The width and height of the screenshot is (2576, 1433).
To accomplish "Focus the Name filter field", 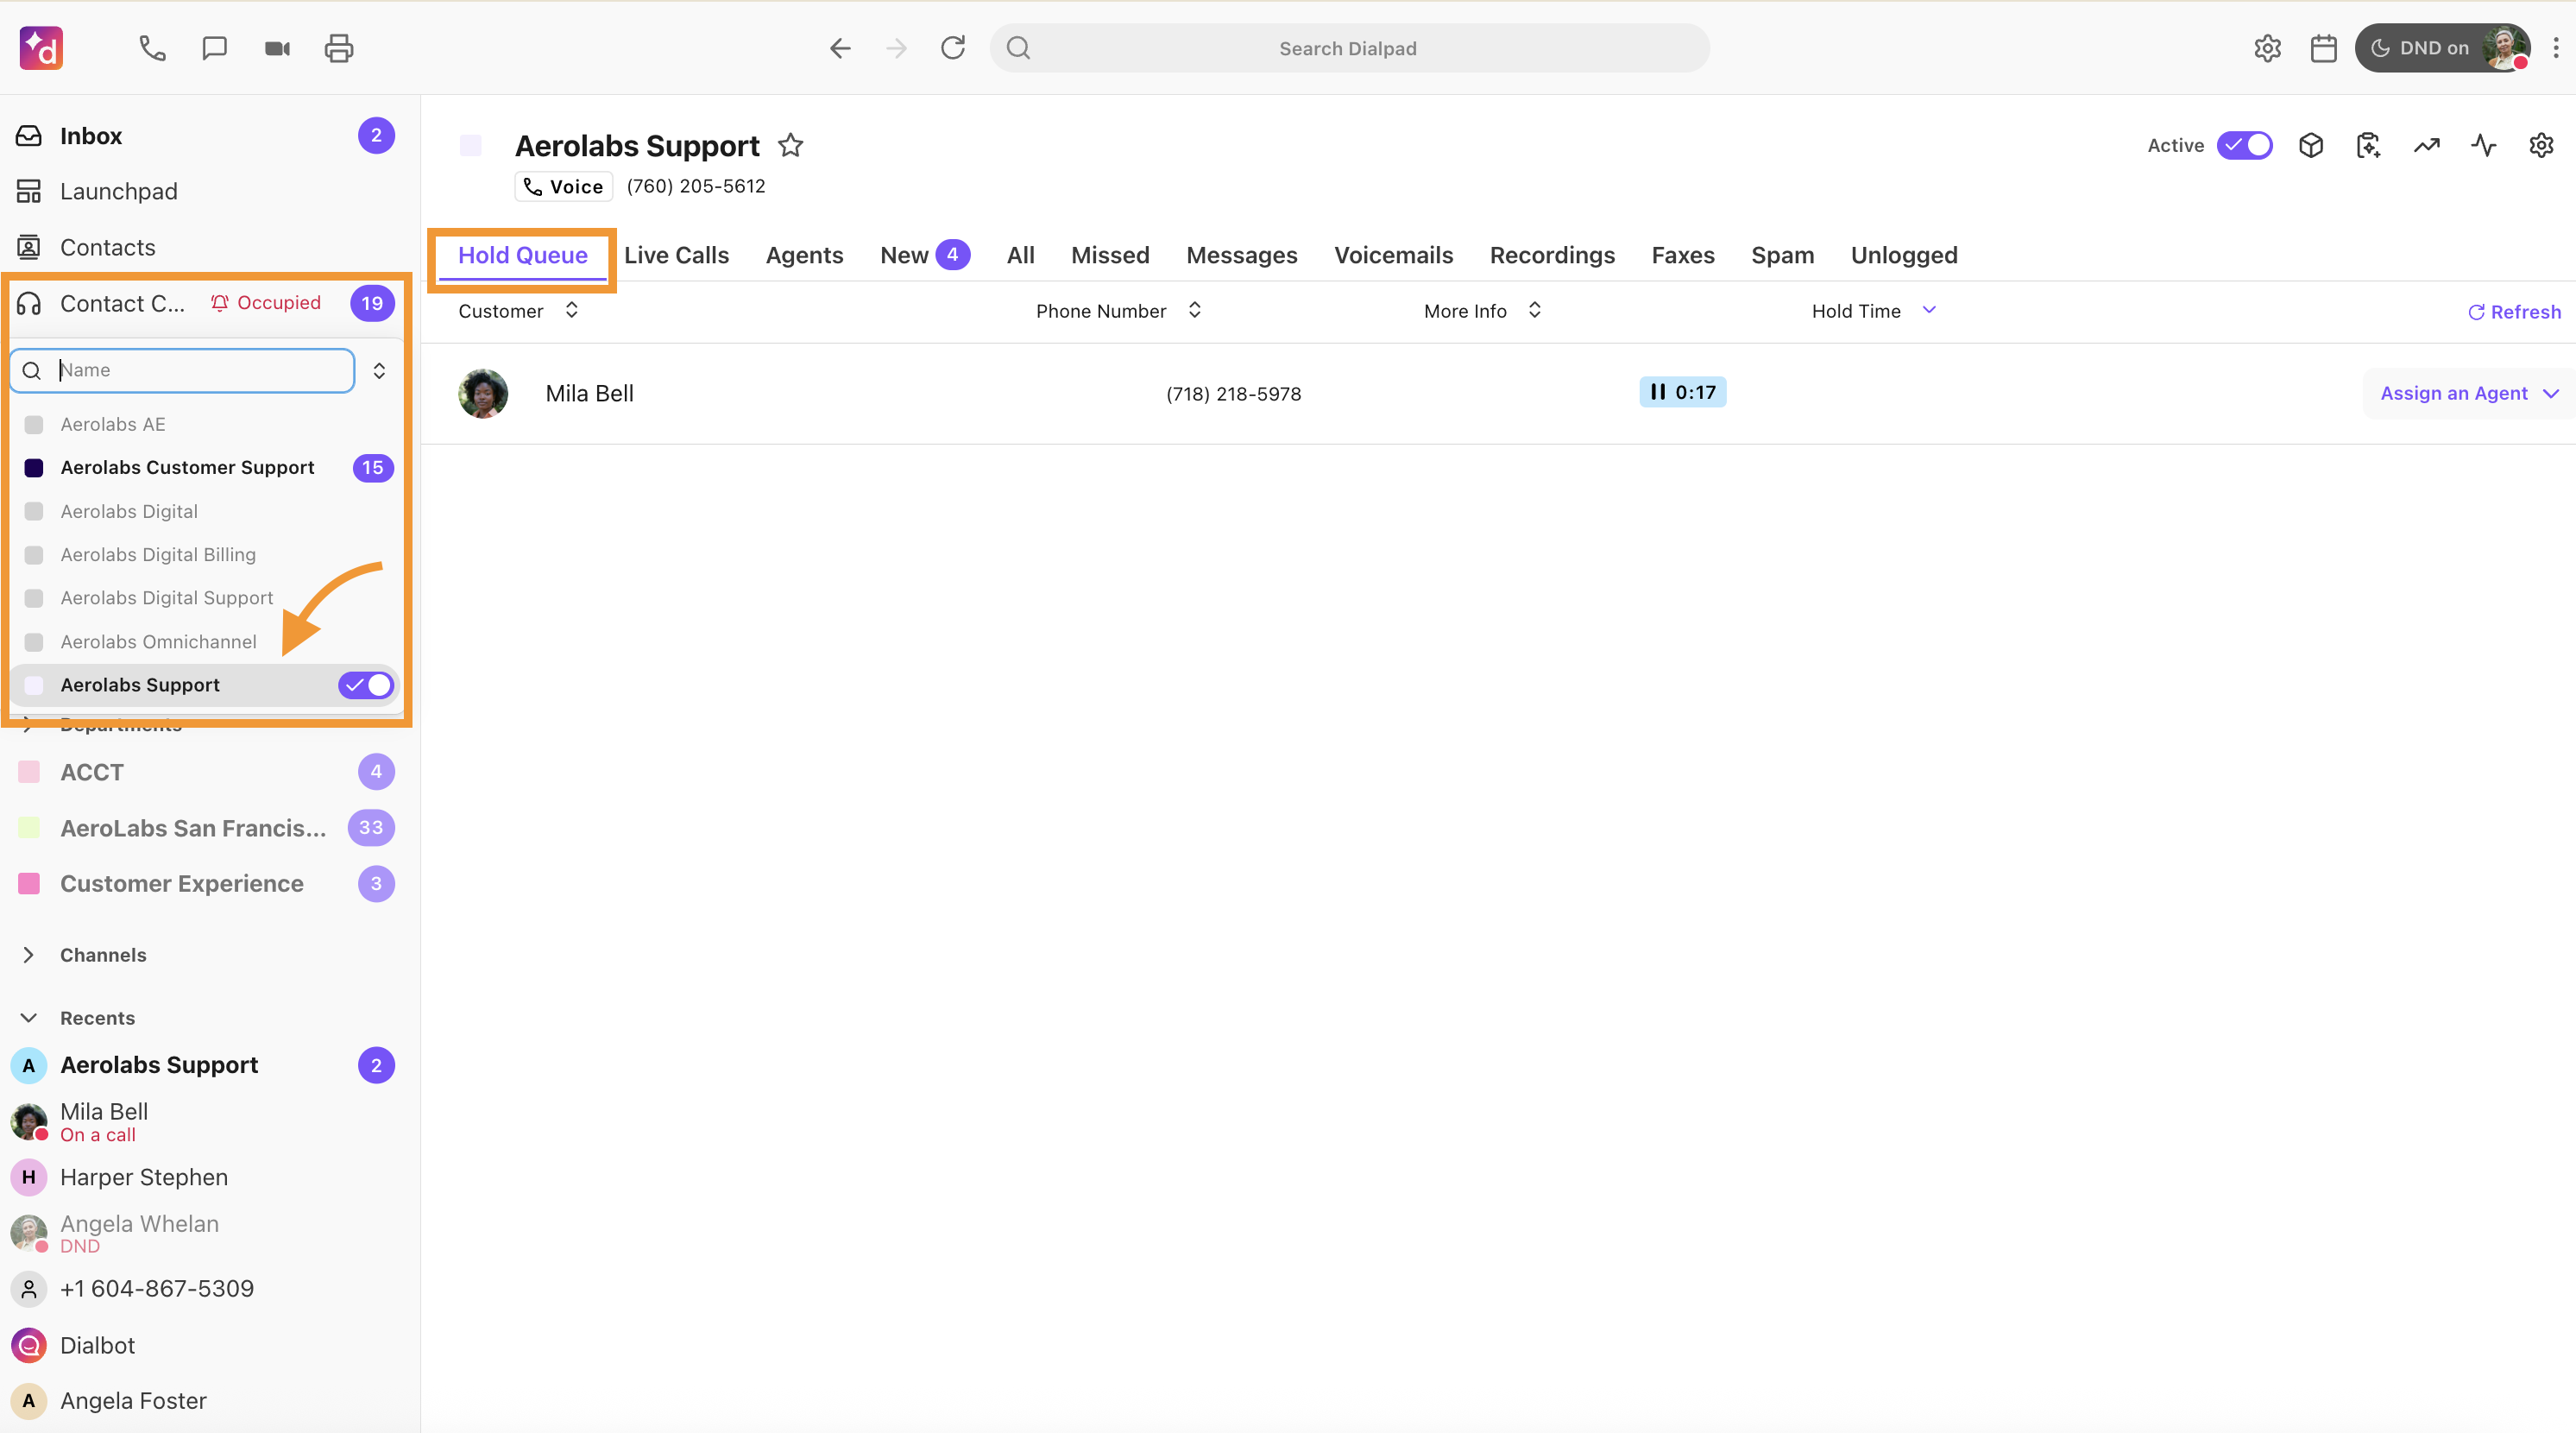I will 183,370.
